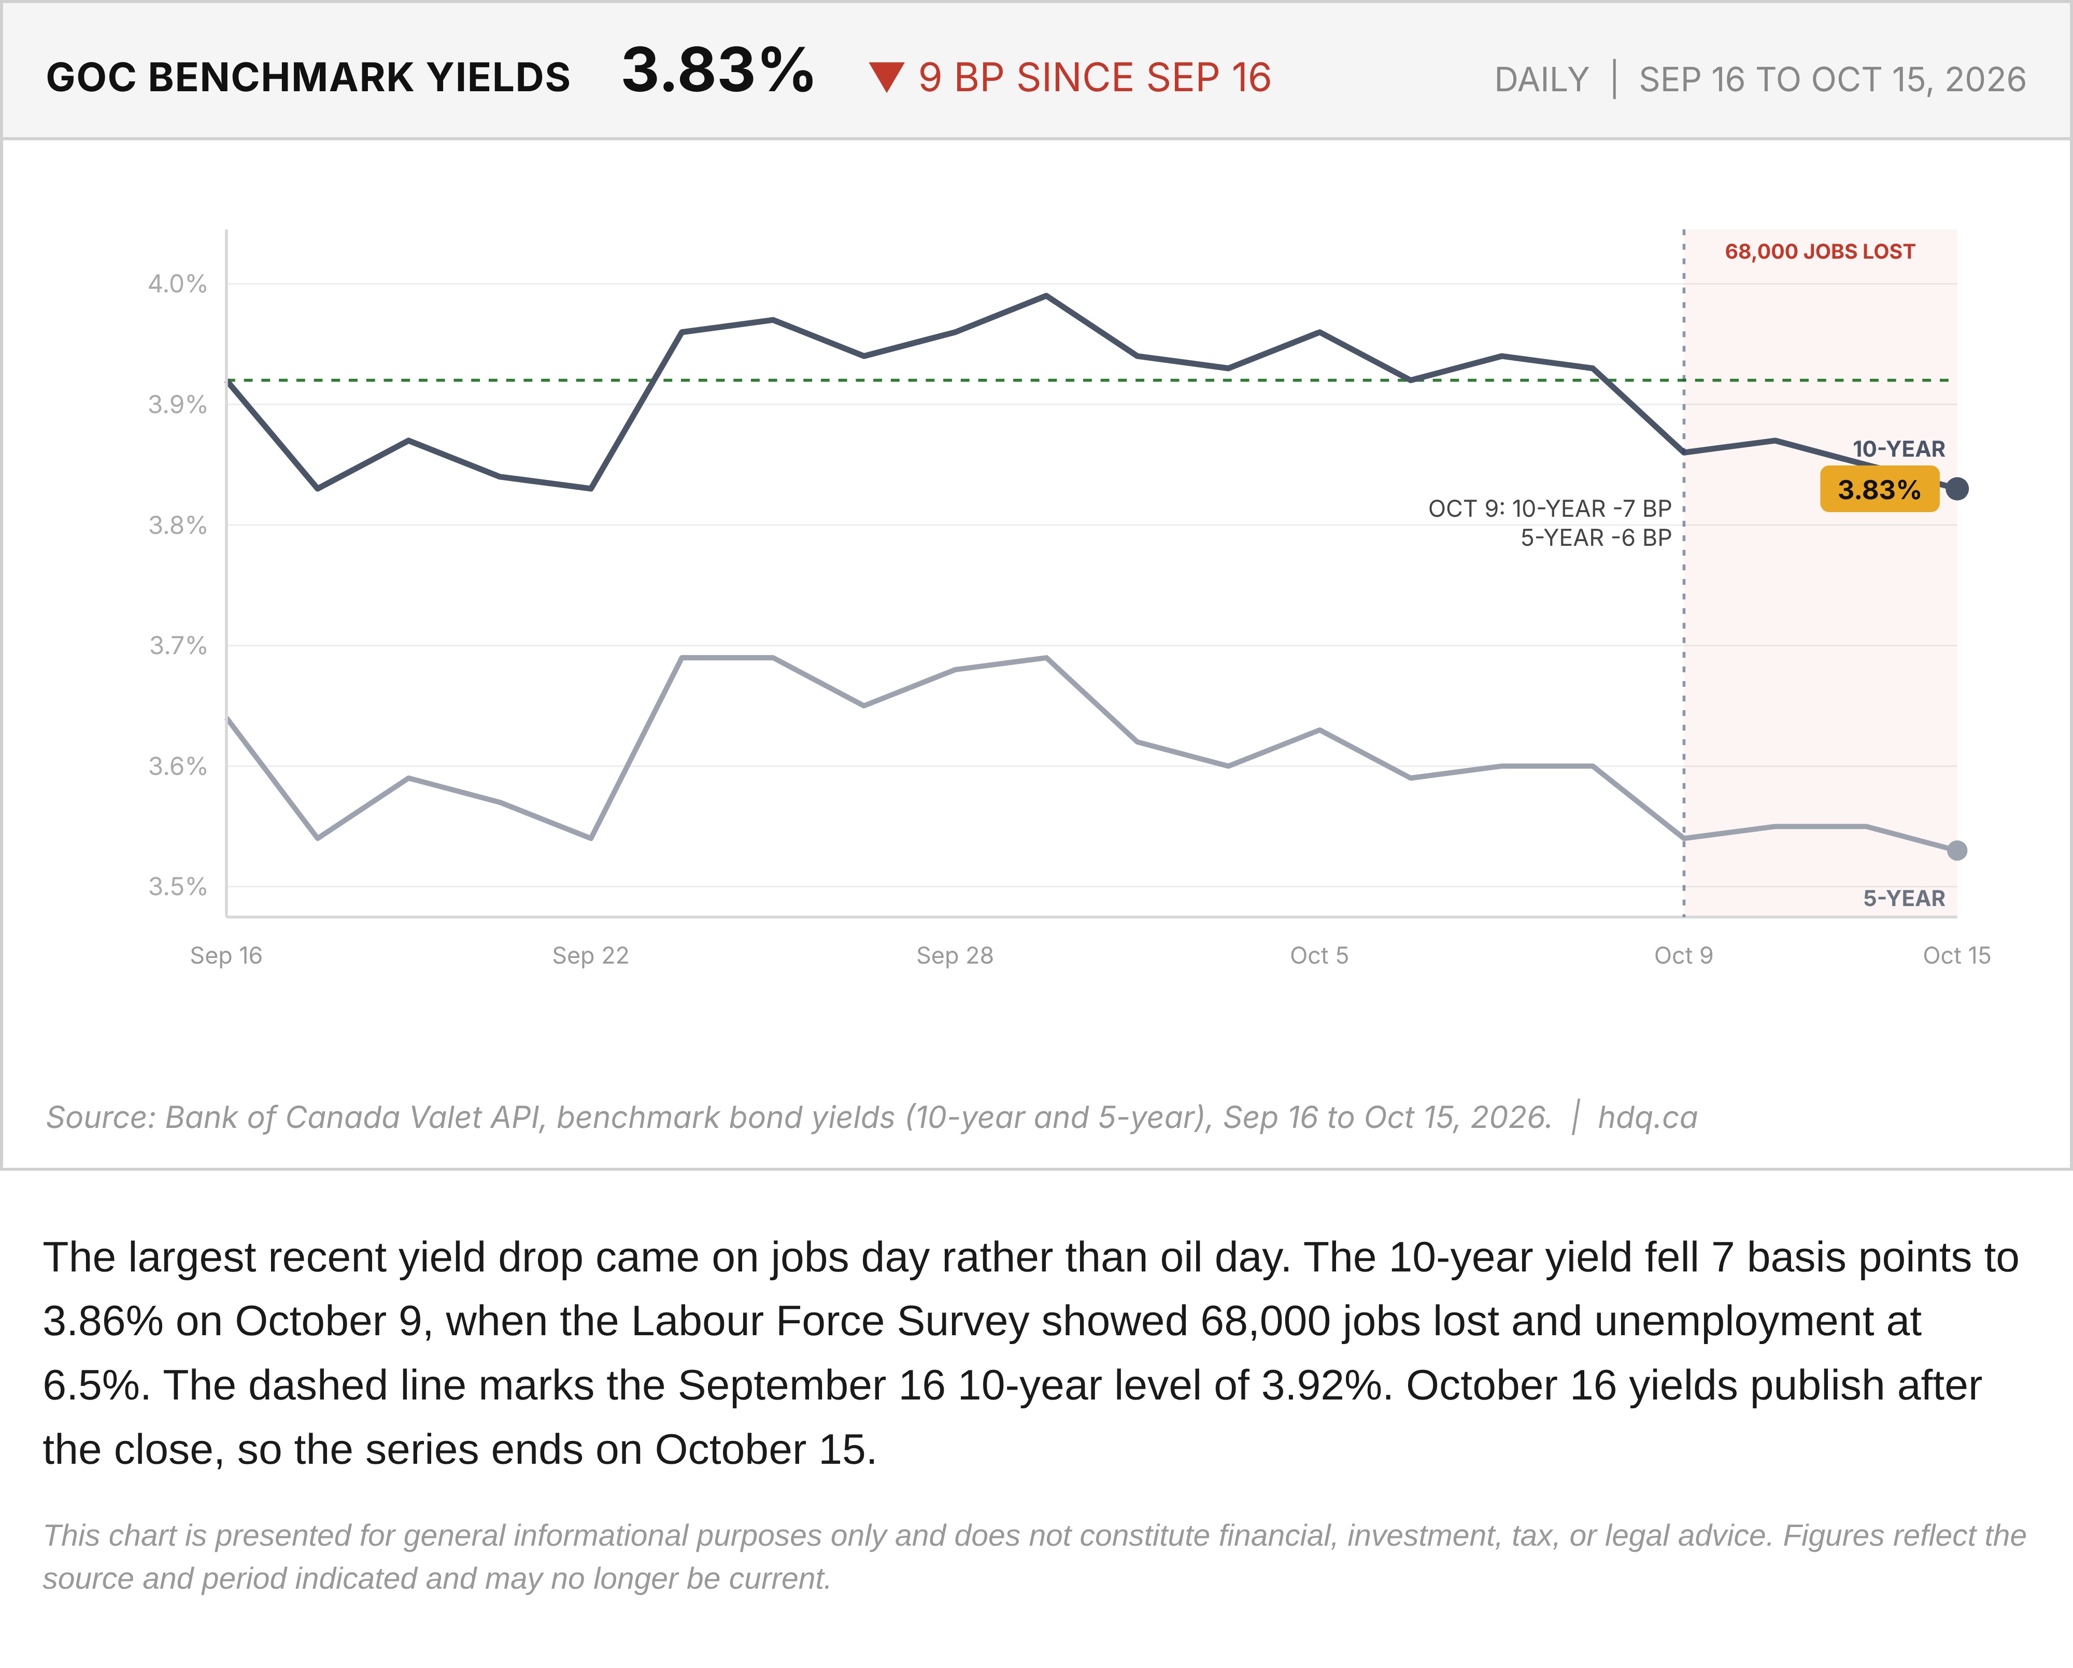2073x1668 pixels.
Task: Click the GOC BENCHMARK YIELDS title
Action: tap(308, 78)
